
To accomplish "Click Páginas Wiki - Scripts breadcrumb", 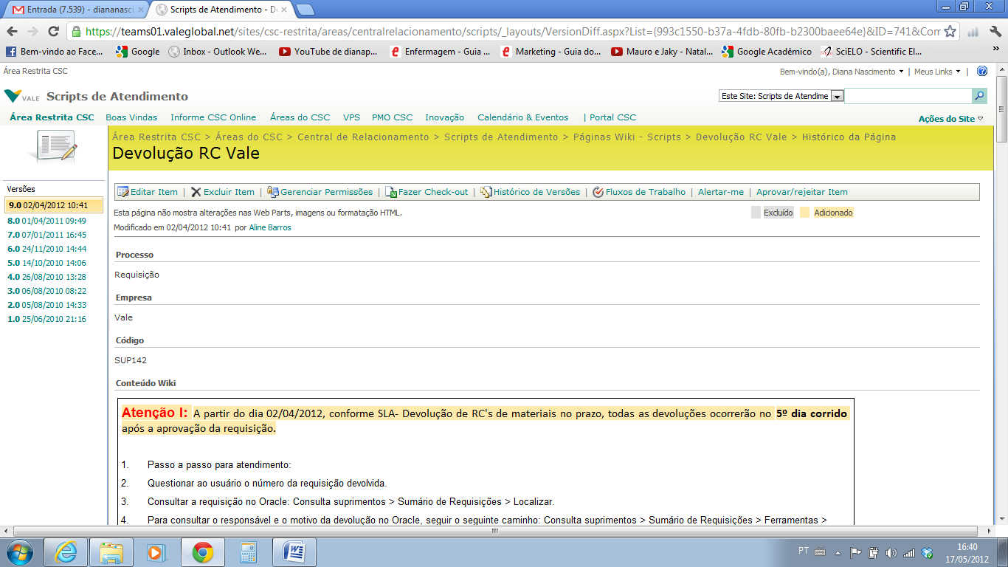I will tap(627, 137).
